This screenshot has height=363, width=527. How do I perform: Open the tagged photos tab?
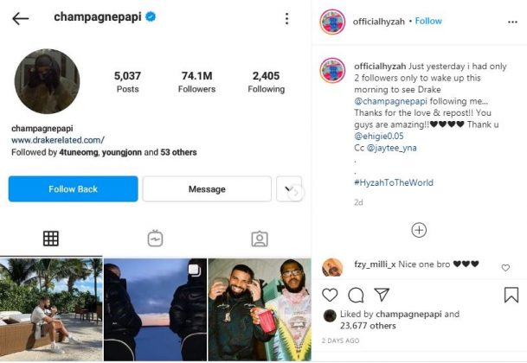point(259,239)
